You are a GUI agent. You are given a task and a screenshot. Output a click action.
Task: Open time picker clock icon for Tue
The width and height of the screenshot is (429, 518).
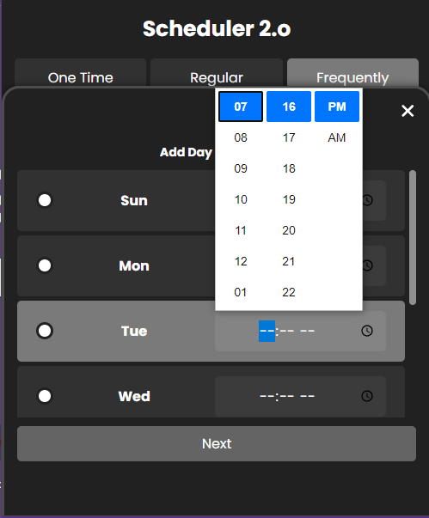pos(367,331)
